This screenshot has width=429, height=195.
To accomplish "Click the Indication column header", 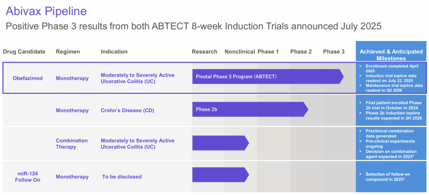I will (x=114, y=52).
